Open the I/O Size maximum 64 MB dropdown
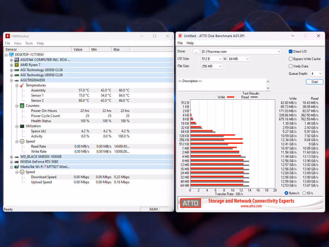Viewport: 329px width, 247px height. (x=239, y=59)
